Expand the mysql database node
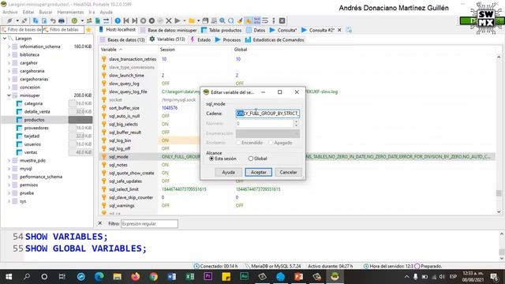The height and width of the screenshot is (284, 505). click(x=9, y=169)
